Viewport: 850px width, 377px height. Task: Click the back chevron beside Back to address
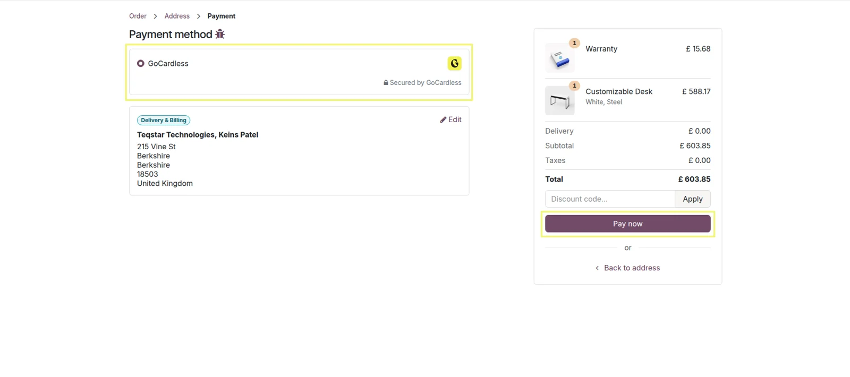pos(597,268)
